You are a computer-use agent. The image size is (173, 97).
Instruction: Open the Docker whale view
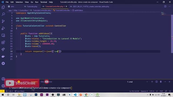coord(3,56)
